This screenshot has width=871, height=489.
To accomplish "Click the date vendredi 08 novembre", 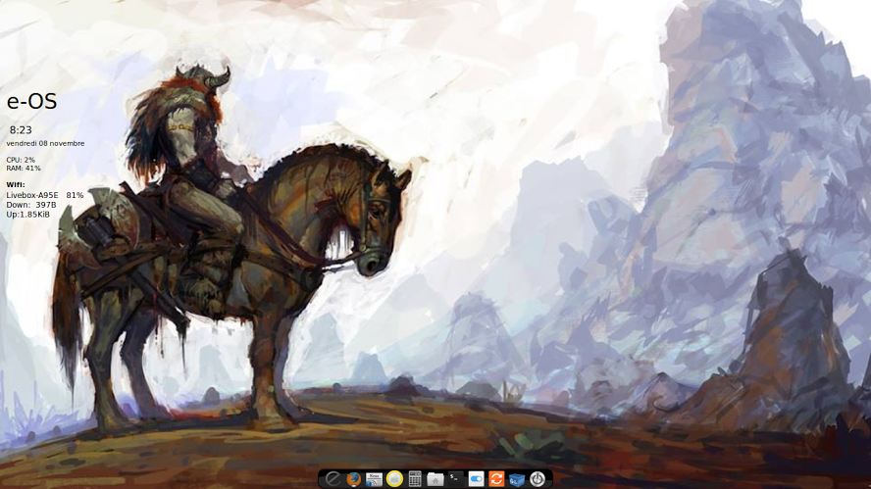I will pos(45,143).
